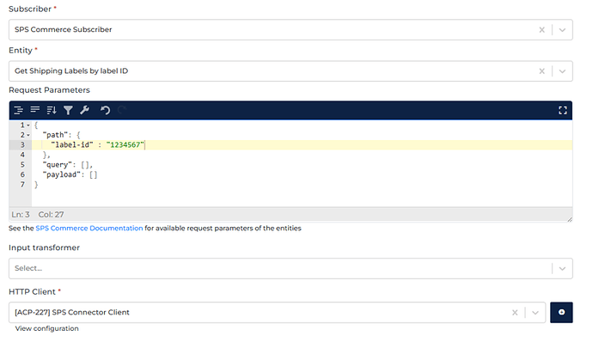The height and width of the screenshot is (342, 593).
Task: Click the "query" line in editor
Action: point(67,165)
